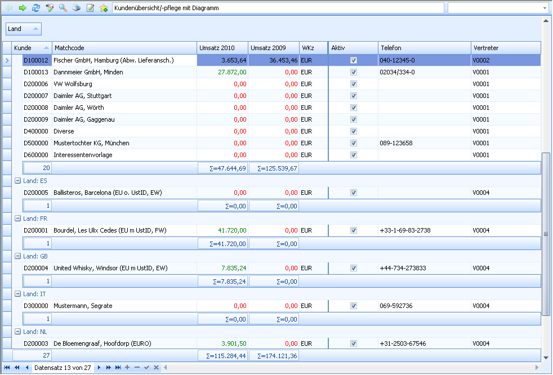The height and width of the screenshot is (375, 553).
Task: Open the filter editor funnel icon
Action: click(x=50, y=8)
